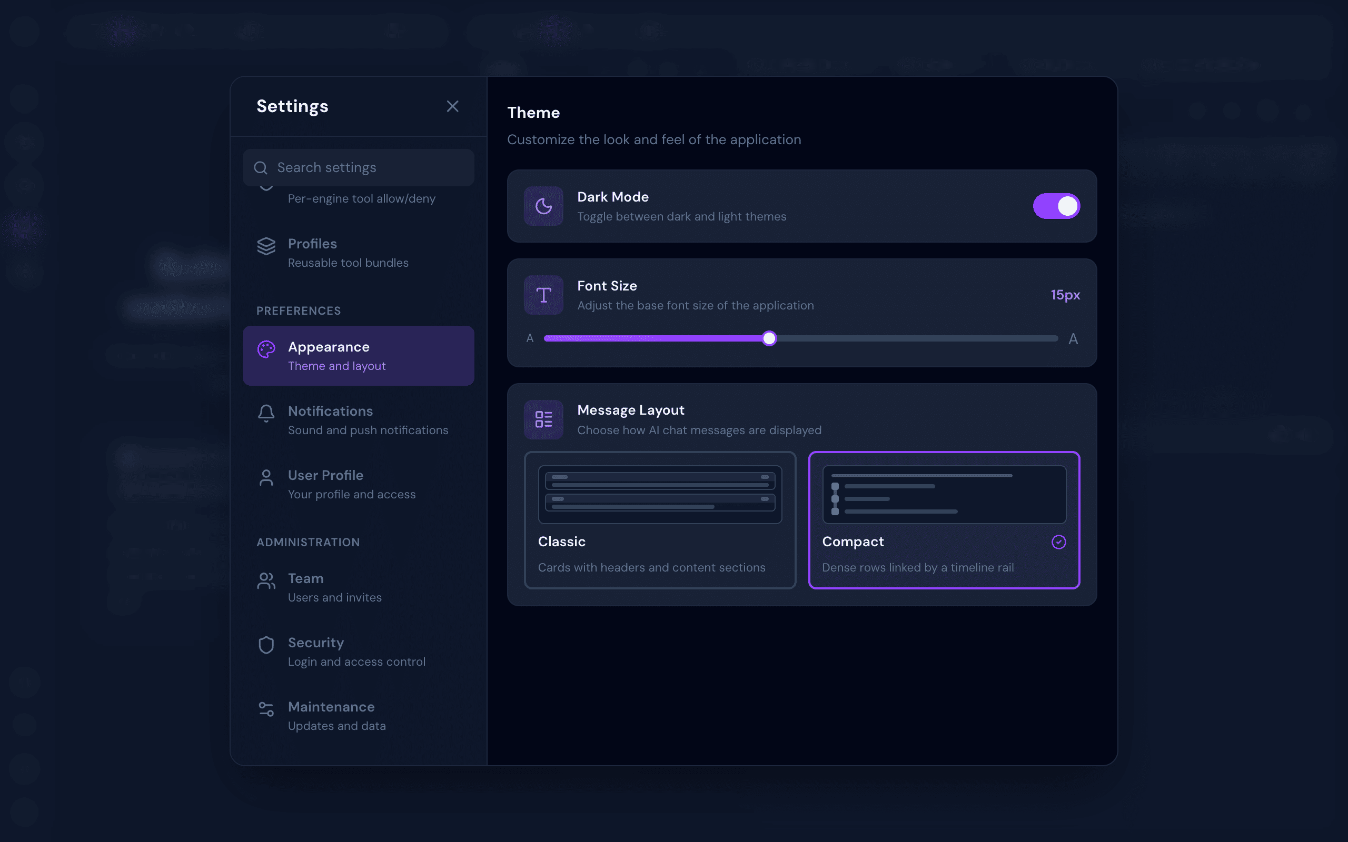Close the Settings dialog with X
Image resolution: width=1348 pixels, height=842 pixels.
[452, 106]
